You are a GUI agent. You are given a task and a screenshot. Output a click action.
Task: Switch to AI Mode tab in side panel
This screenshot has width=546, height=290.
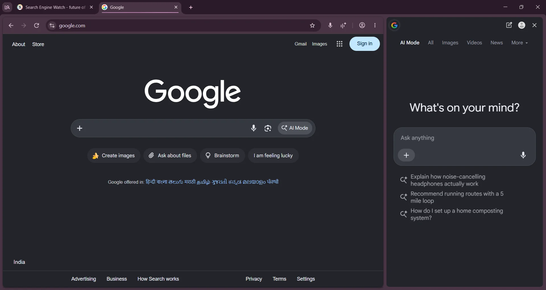pos(410,43)
